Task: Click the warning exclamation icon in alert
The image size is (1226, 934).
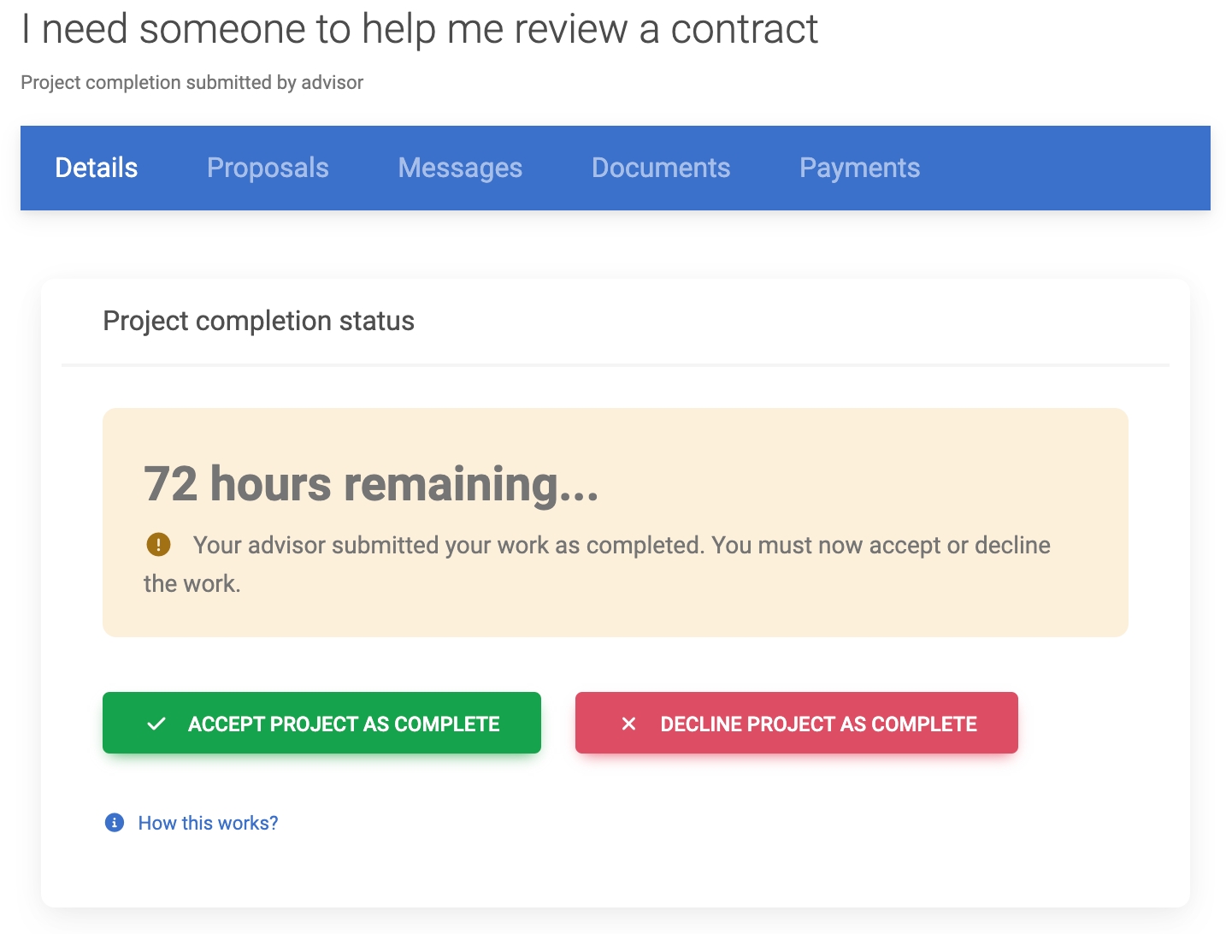Action: (158, 544)
